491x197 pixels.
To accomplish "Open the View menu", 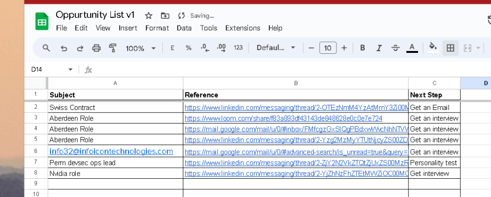I will click(103, 28).
